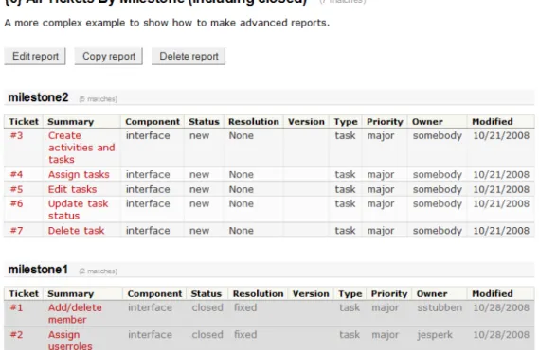Click Version column header in milestone2 table
This screenshot has width=539, height=350.
coord(306,122)
